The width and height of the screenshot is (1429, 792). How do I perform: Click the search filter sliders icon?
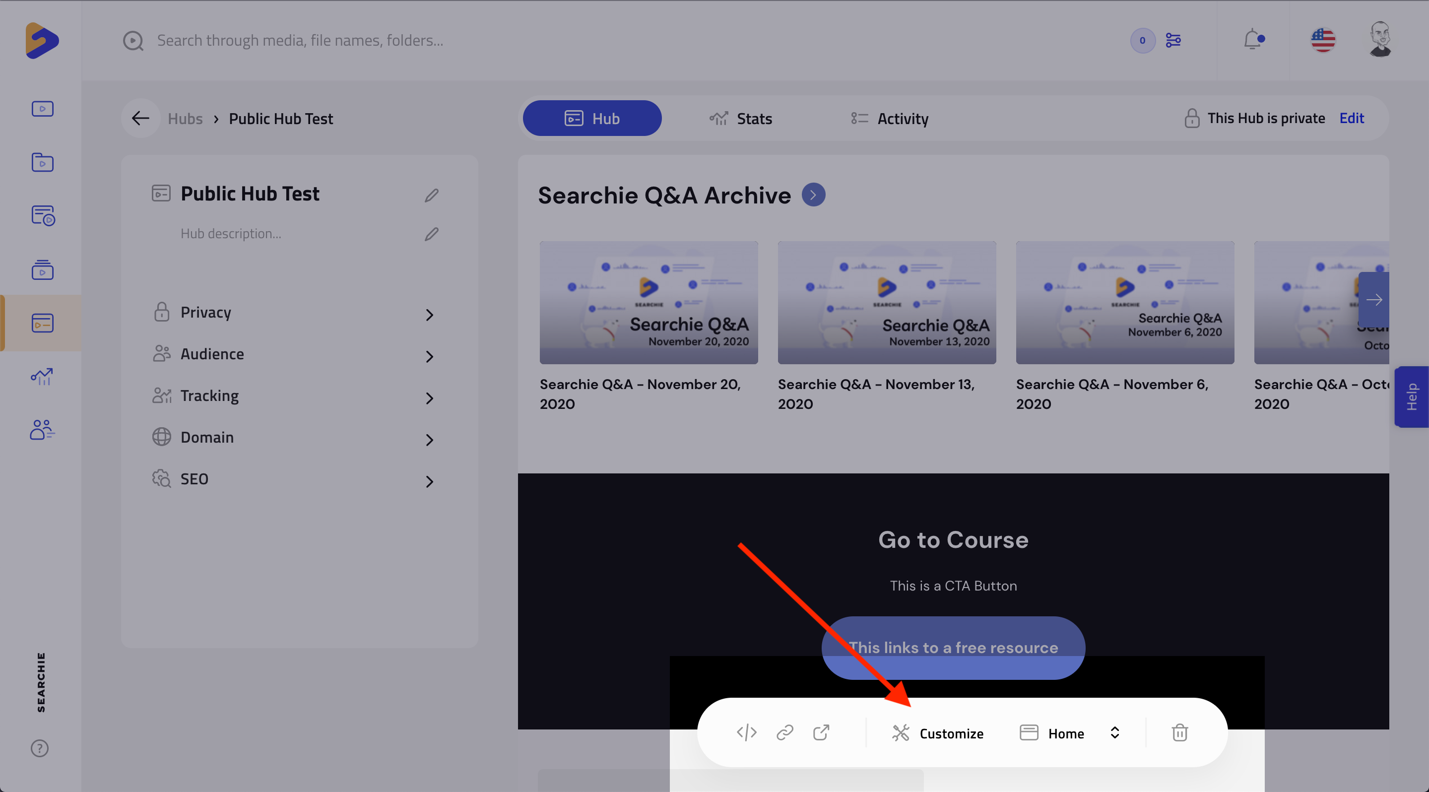point(1172,40)
